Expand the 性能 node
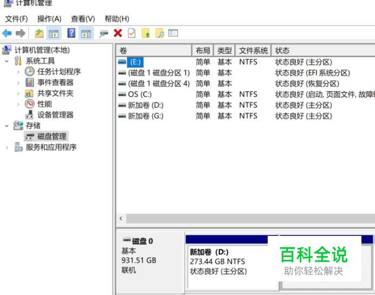This screenshot has height=295, width=375. pyautogui.click(x=18, y=104)
